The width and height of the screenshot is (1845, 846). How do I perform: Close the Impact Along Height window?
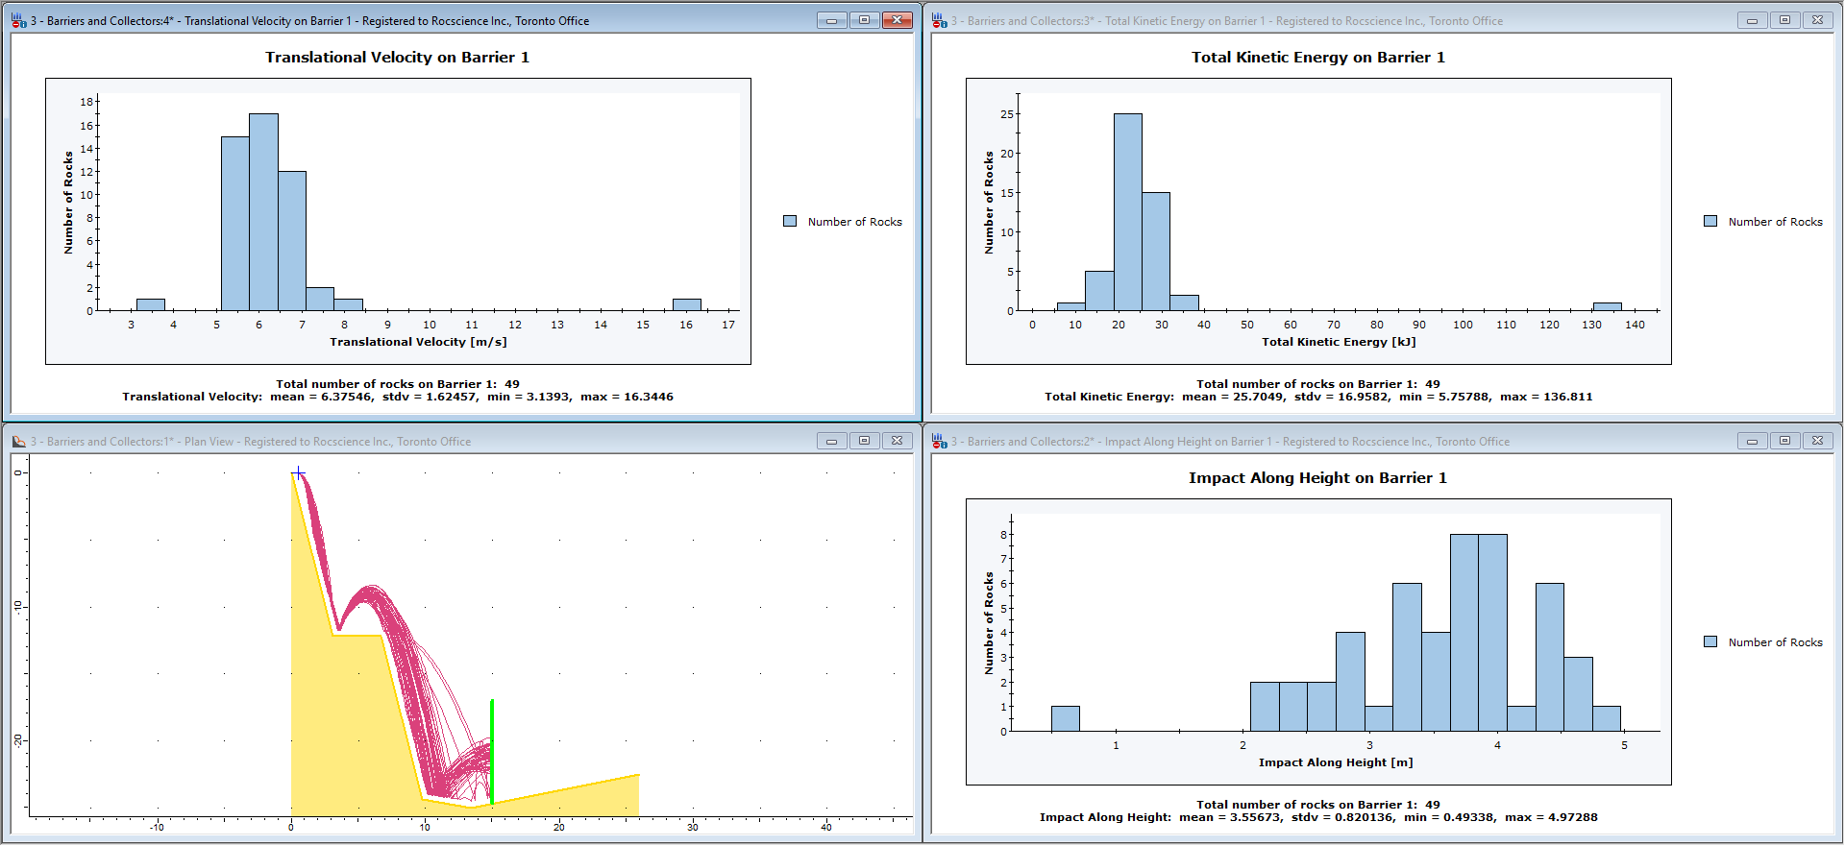point(1817,441)
